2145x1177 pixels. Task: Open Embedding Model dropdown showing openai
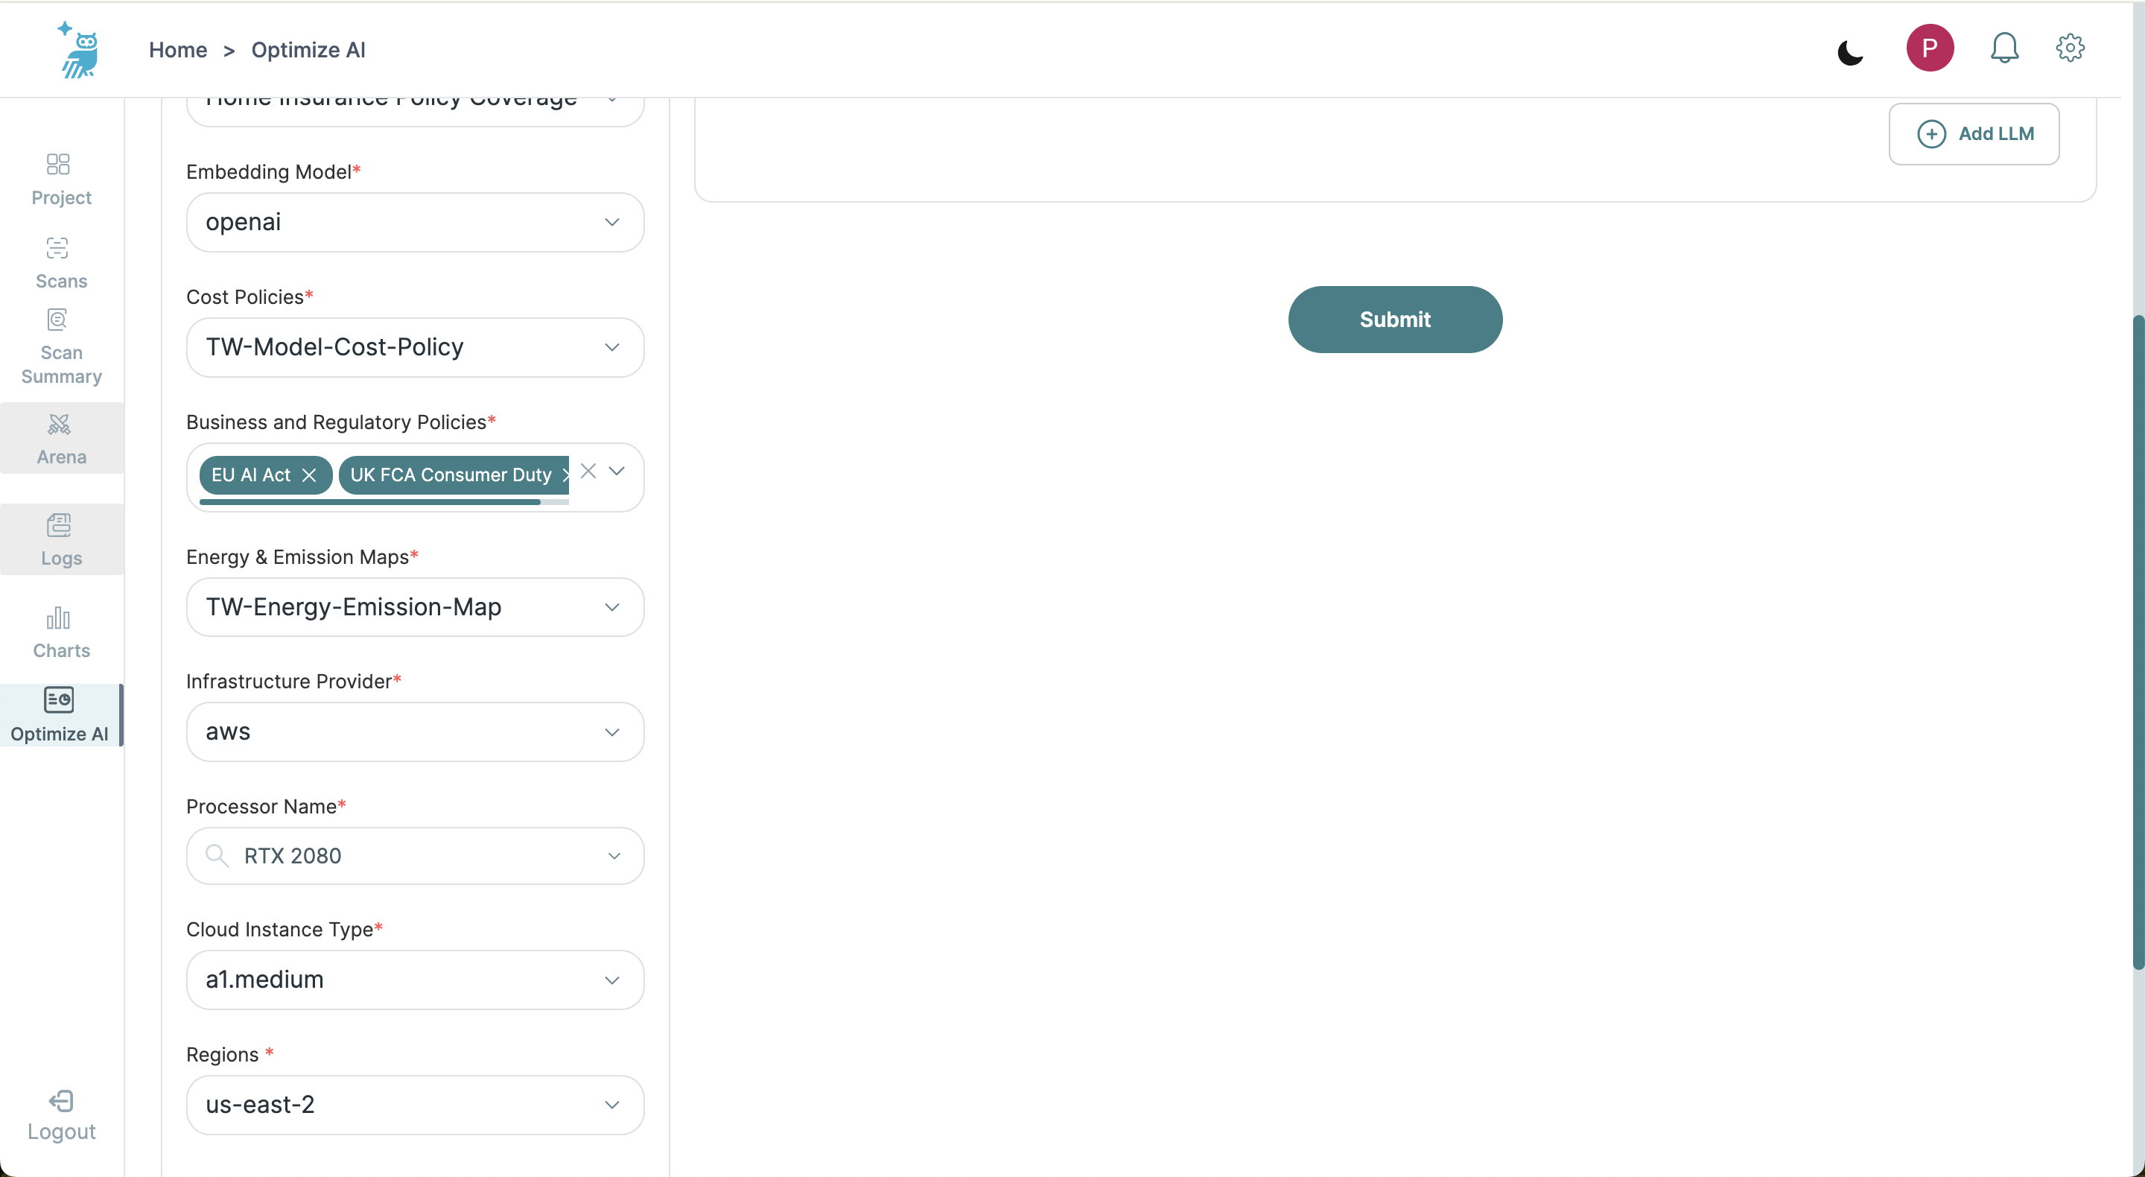(x=415, y=223)
